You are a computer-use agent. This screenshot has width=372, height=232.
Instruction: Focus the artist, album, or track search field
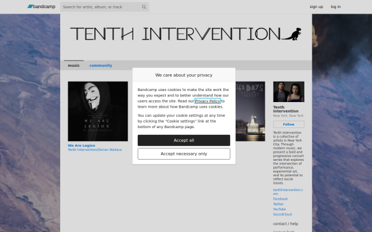pos(104,7)
